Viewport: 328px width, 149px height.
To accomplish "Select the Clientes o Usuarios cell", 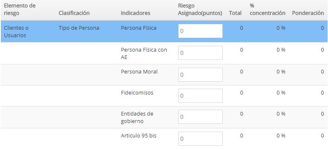I will click(x=16, y=31).
